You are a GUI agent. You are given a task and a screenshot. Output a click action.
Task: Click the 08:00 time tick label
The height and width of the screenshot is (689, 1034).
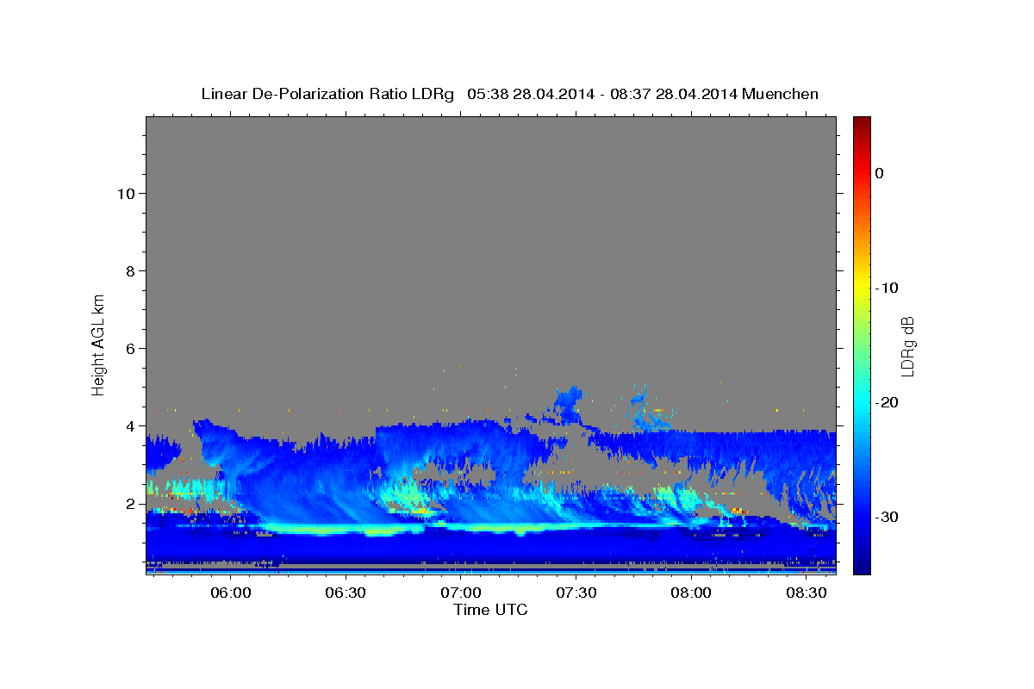click(691, 593)
